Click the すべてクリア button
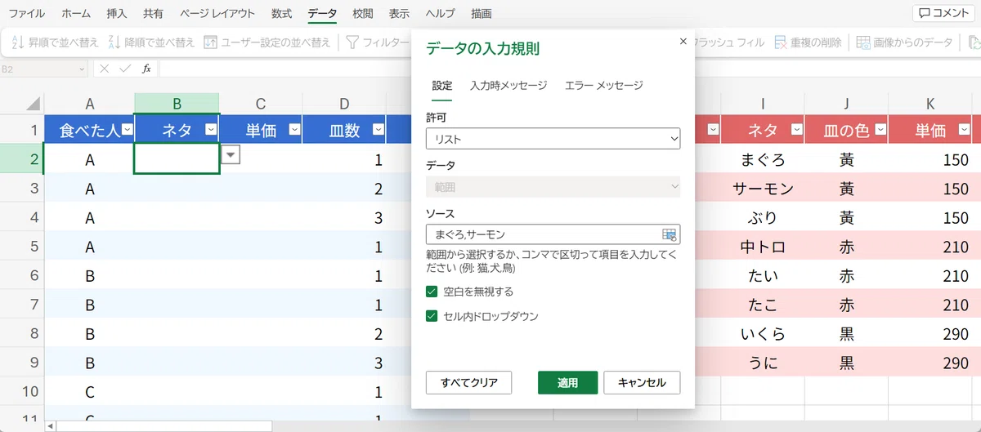Viewport: 981px width, 432px height. pos(468,382)
